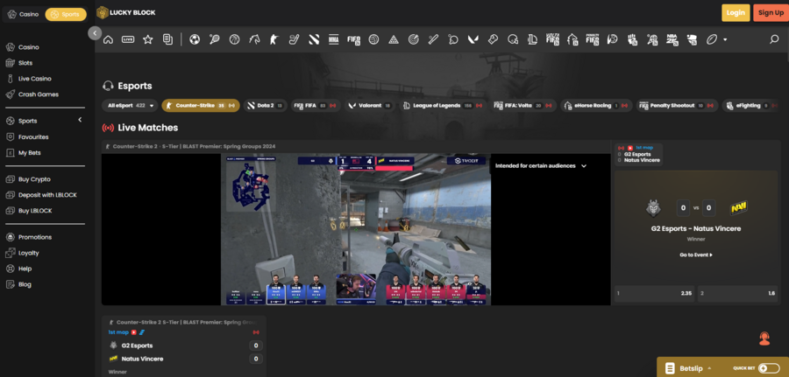
Task: Open G2 Esports row in match card
Action: [x=185, y=346]
